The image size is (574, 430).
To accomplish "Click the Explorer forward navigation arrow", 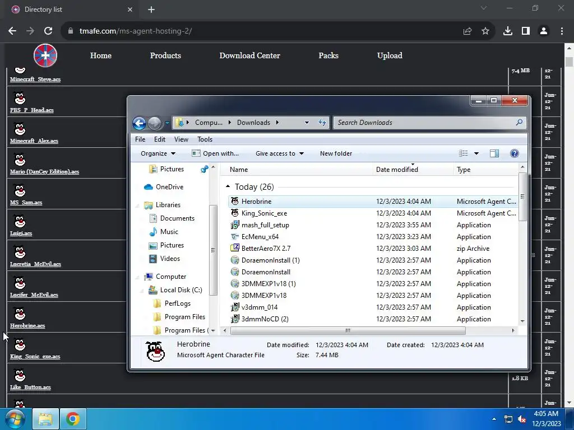I will point(155,123).
